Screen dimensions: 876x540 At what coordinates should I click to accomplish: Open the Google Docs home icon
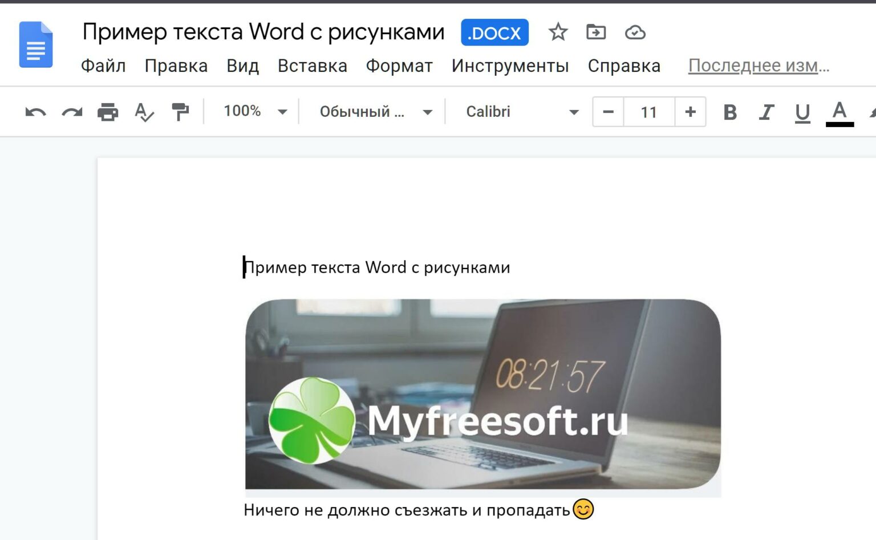pyautogui.click(x=36, y=44)
